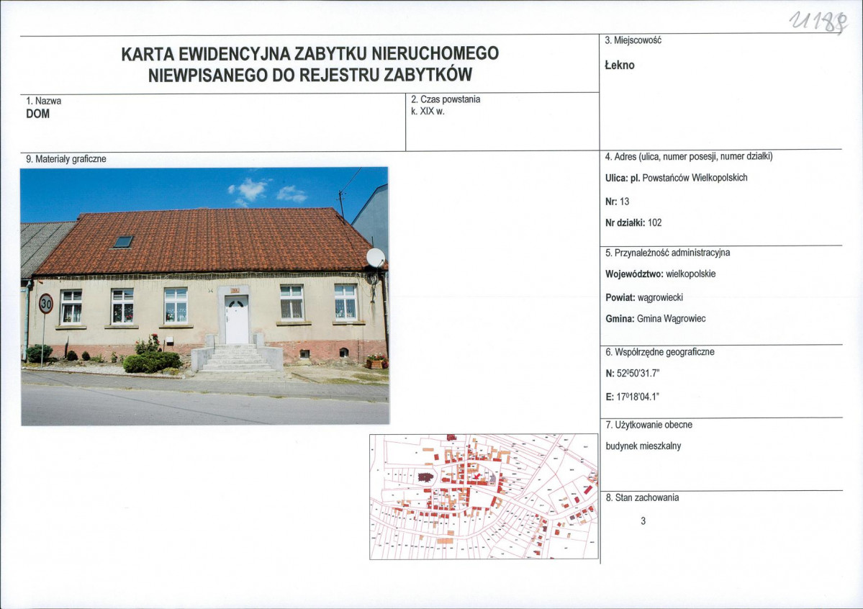The height and width of the screenshot is (609, 863).
Task: Click '8. Stan zachowania' heading
Action: tap(642, 497)
